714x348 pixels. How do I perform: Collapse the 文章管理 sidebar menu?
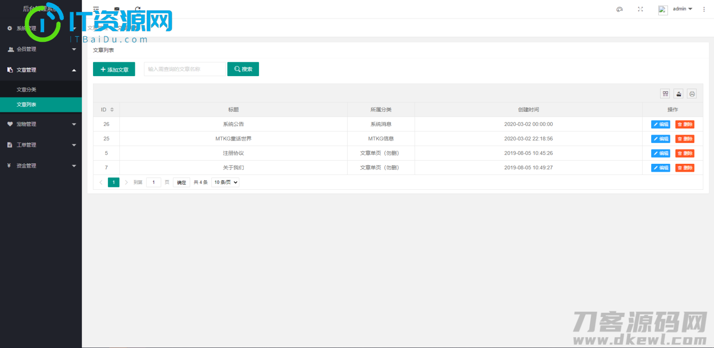tap(41, 70)
